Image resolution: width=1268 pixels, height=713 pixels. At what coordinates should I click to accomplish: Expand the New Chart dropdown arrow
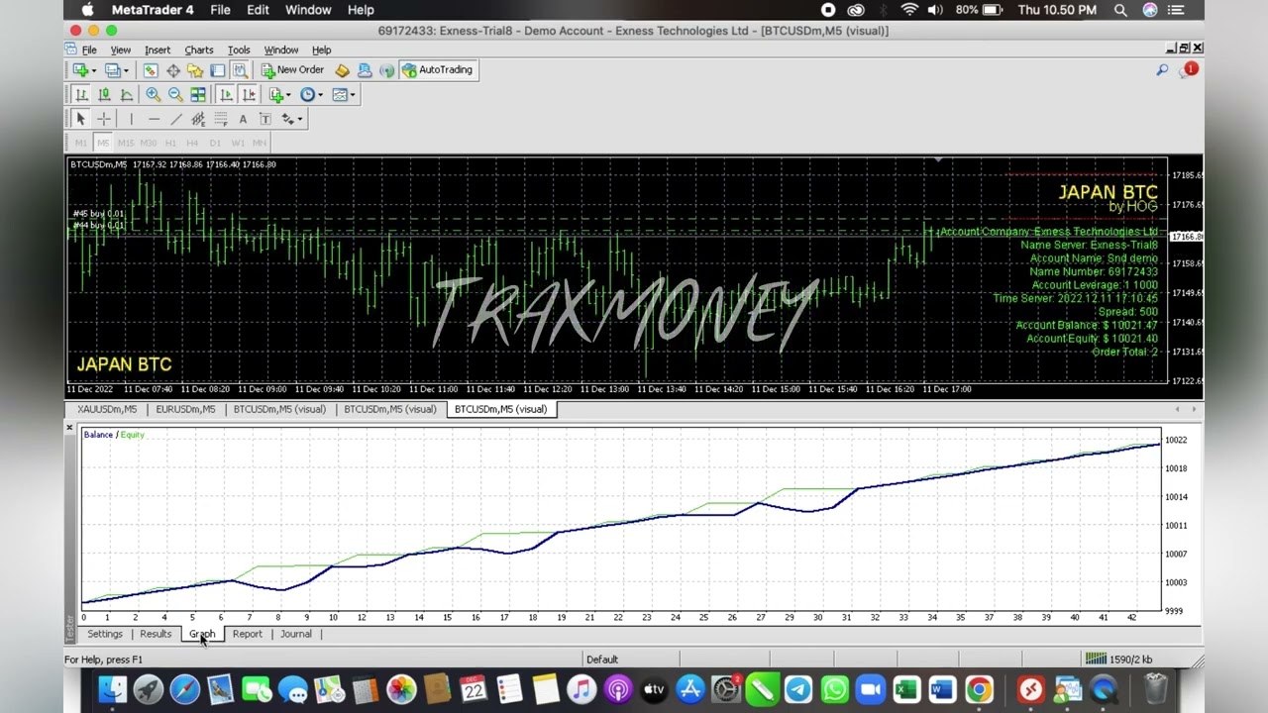pos(93,70)
